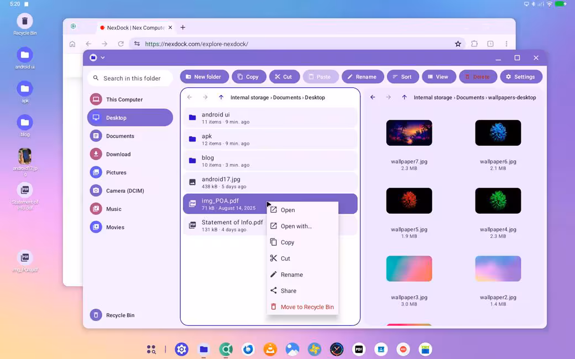The width and height of the screenshot is (575, 359).
Task: Open browser extensions puzzle icon
Action: pos(474,44)
